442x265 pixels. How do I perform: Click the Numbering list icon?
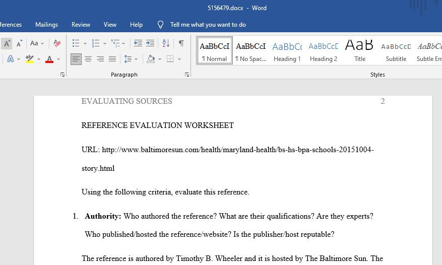pyautogui.click(x=96, y=43)
